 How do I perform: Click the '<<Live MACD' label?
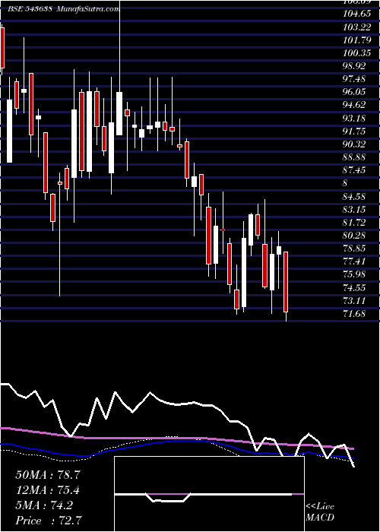pyautogui.click(x=320, y=512)
